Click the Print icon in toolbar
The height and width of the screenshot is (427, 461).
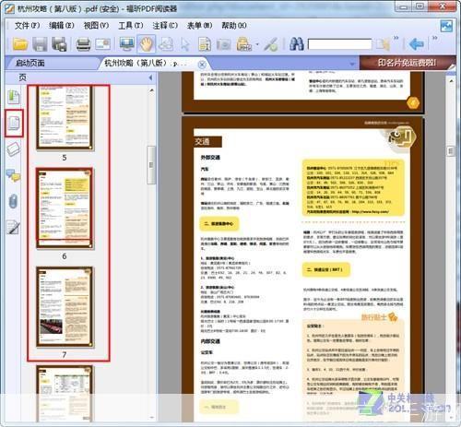(83, 44)
